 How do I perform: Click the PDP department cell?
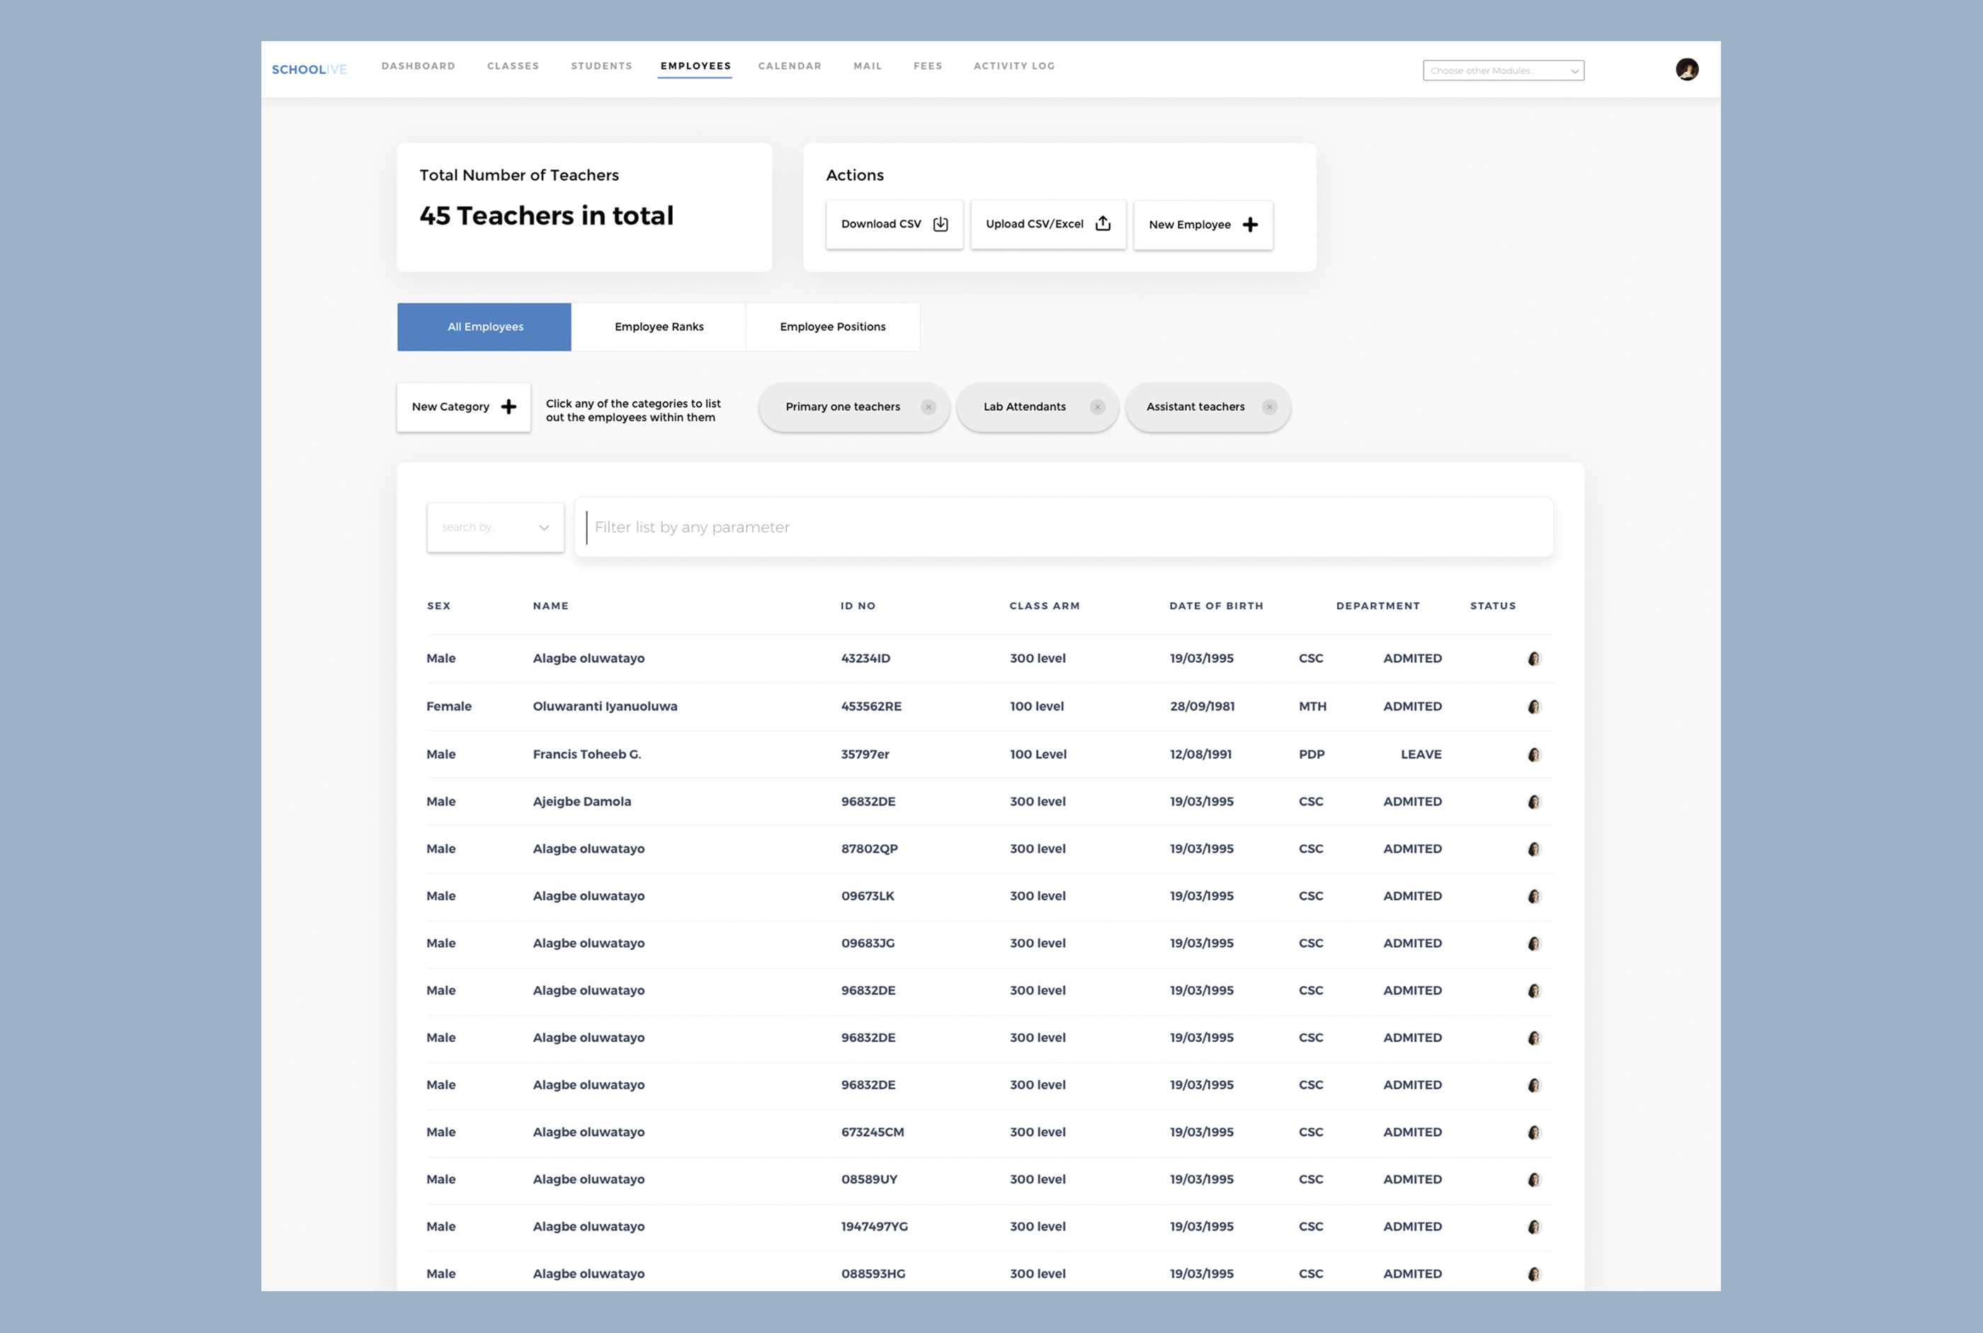point(1312,755)
